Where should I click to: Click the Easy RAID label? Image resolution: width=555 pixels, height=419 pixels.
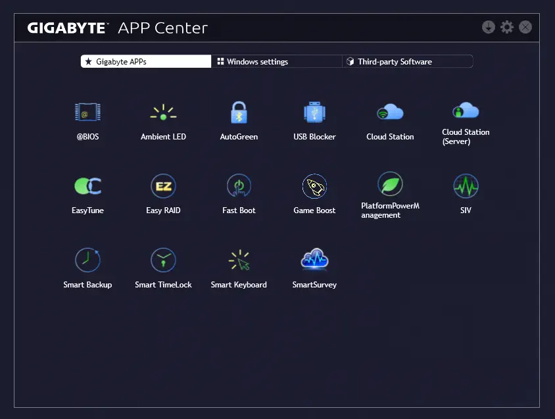point(163,210)
